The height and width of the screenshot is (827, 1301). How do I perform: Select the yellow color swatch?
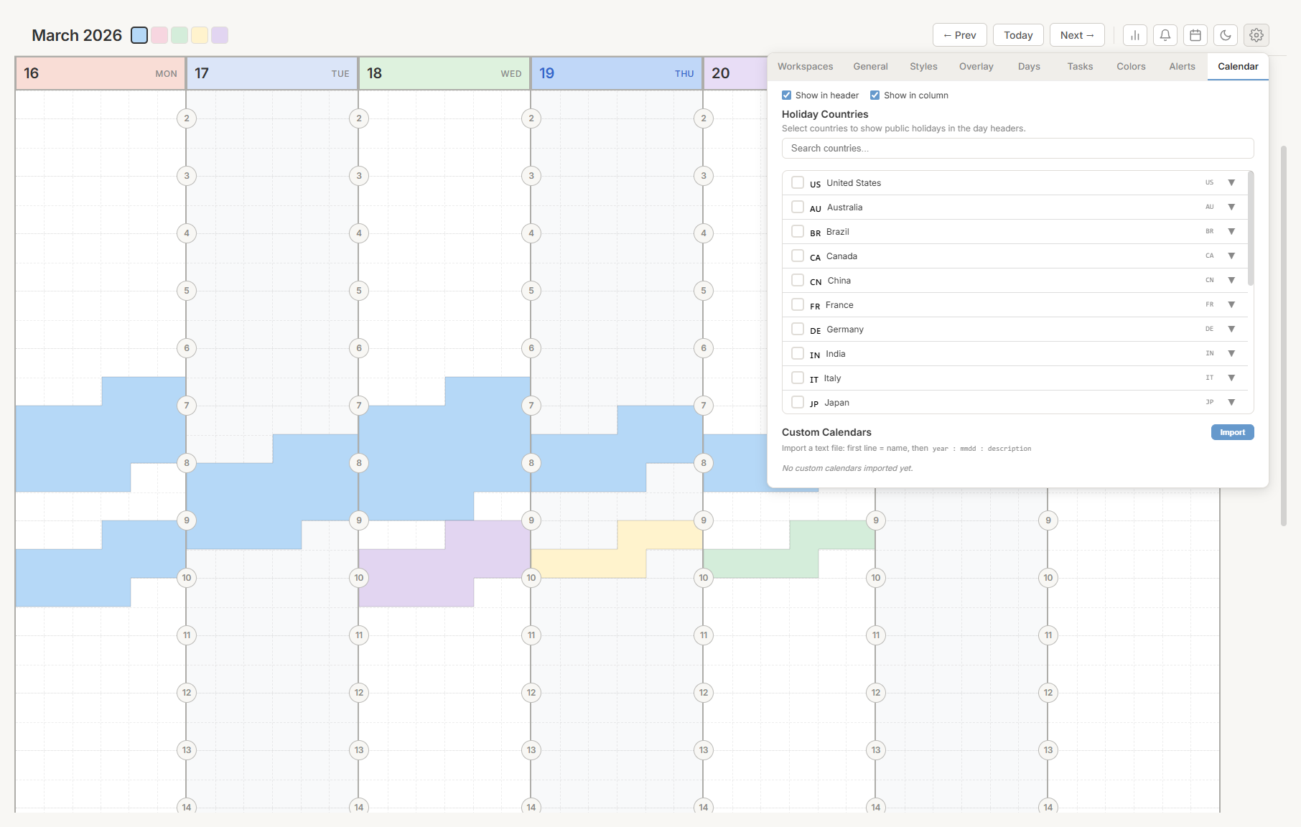click(x=200, y=34)
